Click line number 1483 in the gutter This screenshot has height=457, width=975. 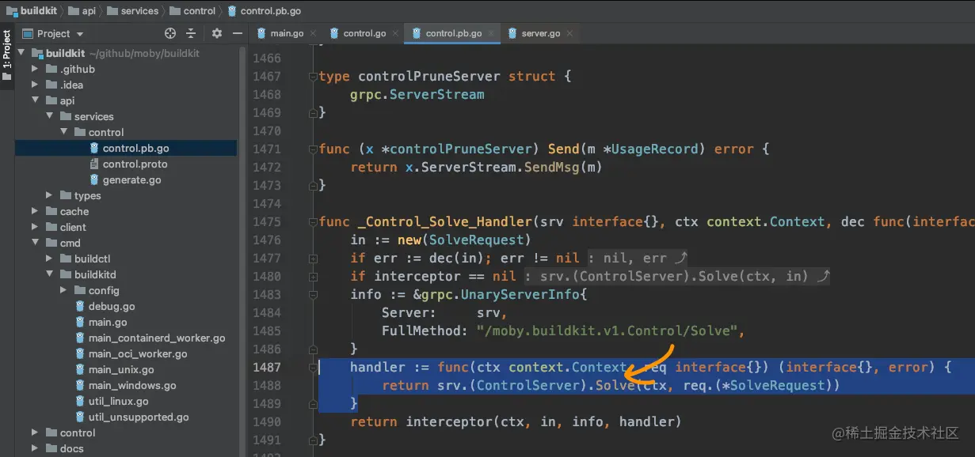(x=267, y=295)
